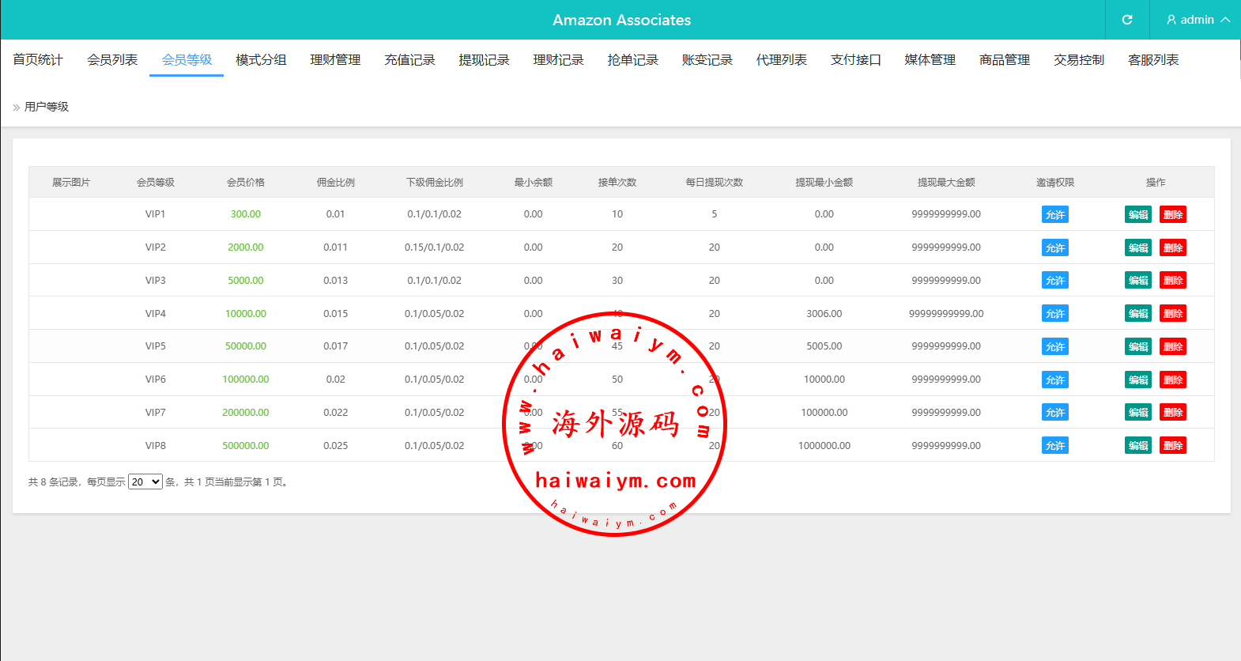This screenshot has width=1241, height=661.
Task: Click 编辑 on the VIP8 row
Action: click(x=1137, y=446)
